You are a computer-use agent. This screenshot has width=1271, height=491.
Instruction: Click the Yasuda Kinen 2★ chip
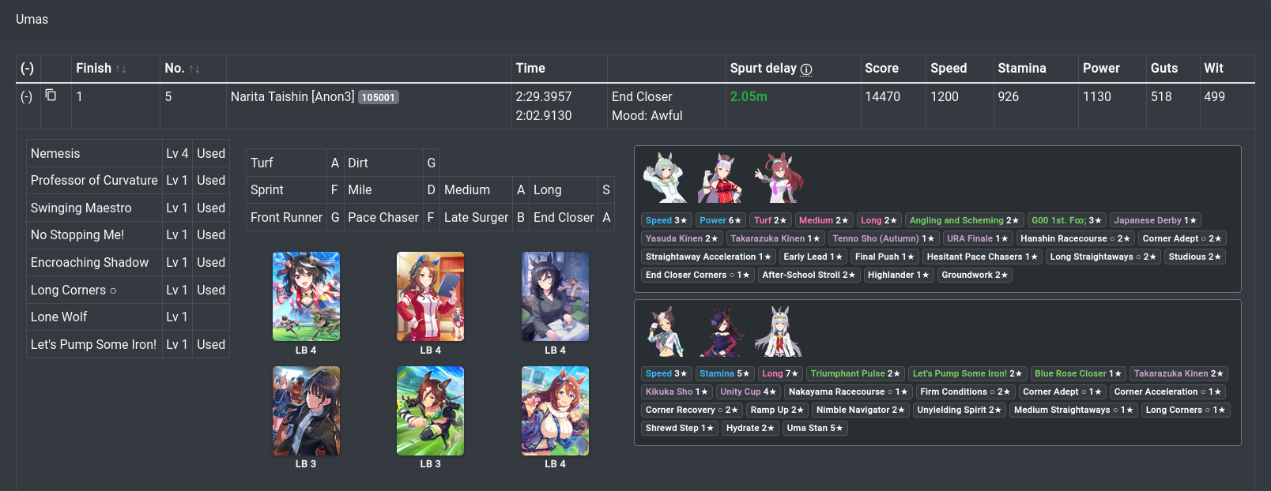[681, 238]
